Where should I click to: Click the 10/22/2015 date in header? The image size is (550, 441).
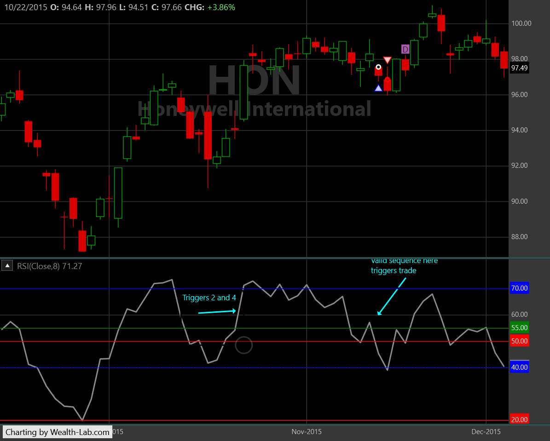pyautogui.click(x=26, y=7)
